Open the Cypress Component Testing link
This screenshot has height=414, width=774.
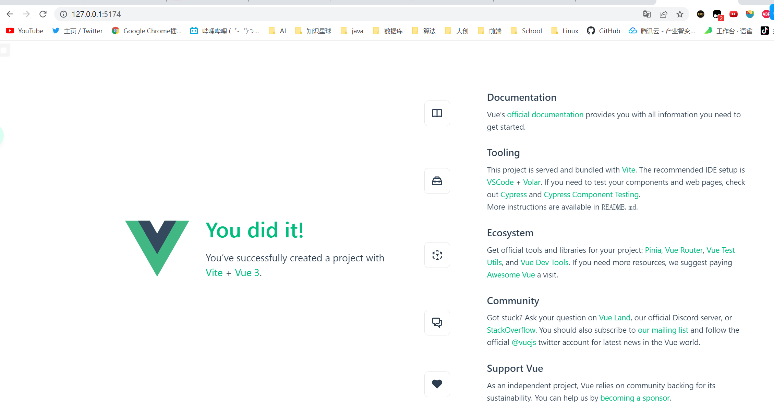pos(591,194)
